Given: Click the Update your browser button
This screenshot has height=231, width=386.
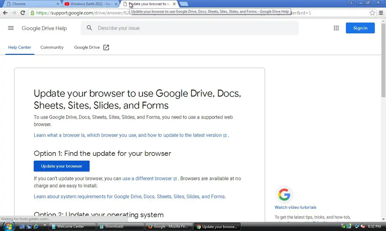Looking at the screenshot, I should pyautogui.click(x=62, y=166).
